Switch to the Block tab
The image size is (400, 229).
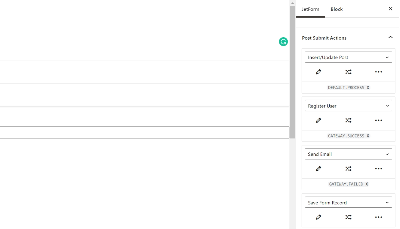point(336,9)
